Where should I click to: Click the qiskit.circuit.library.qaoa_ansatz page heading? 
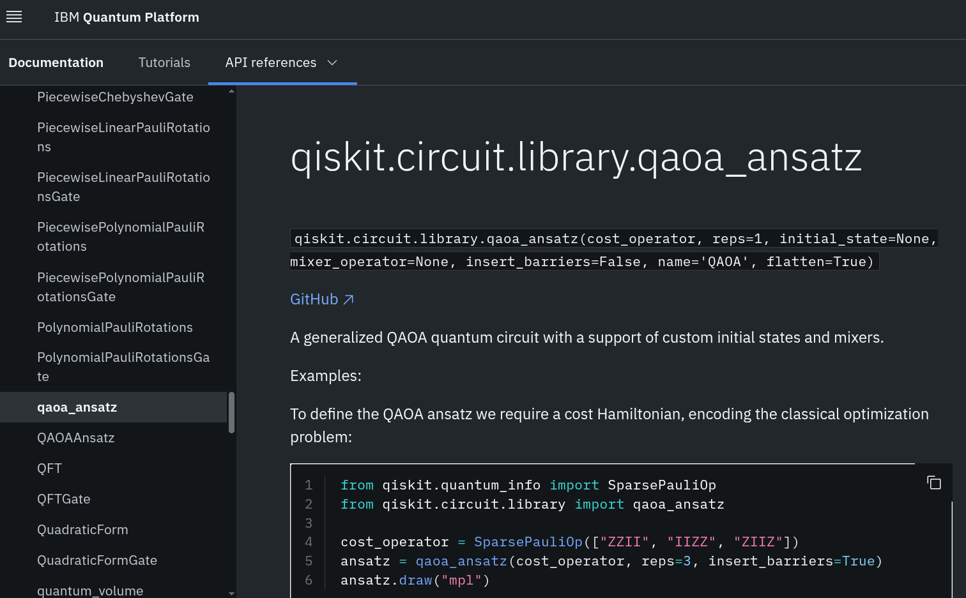click(x=576, y=157)
